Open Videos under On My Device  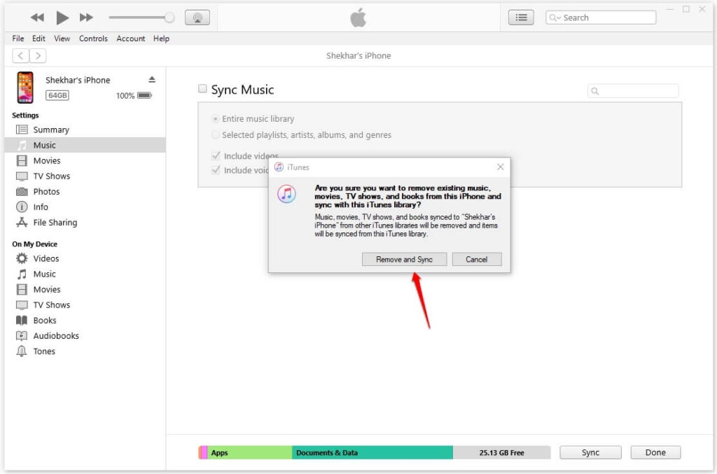click(x=85, y=259)
